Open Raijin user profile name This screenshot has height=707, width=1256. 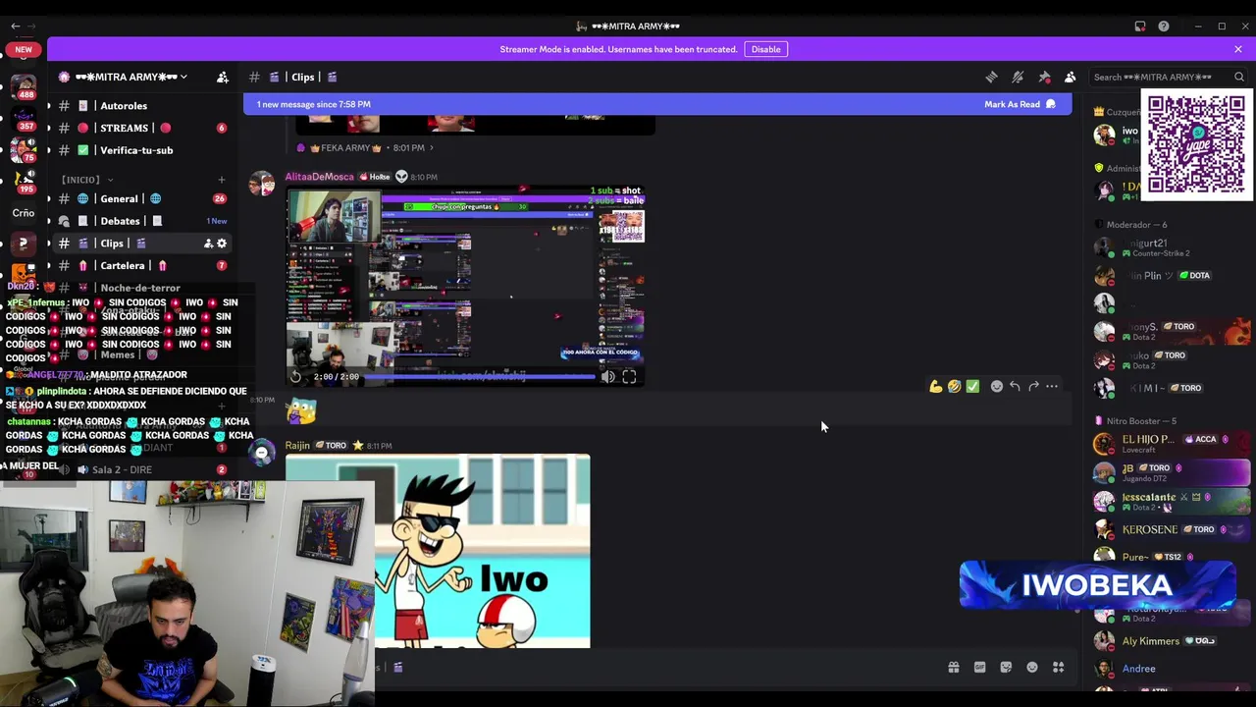[297, 446]
